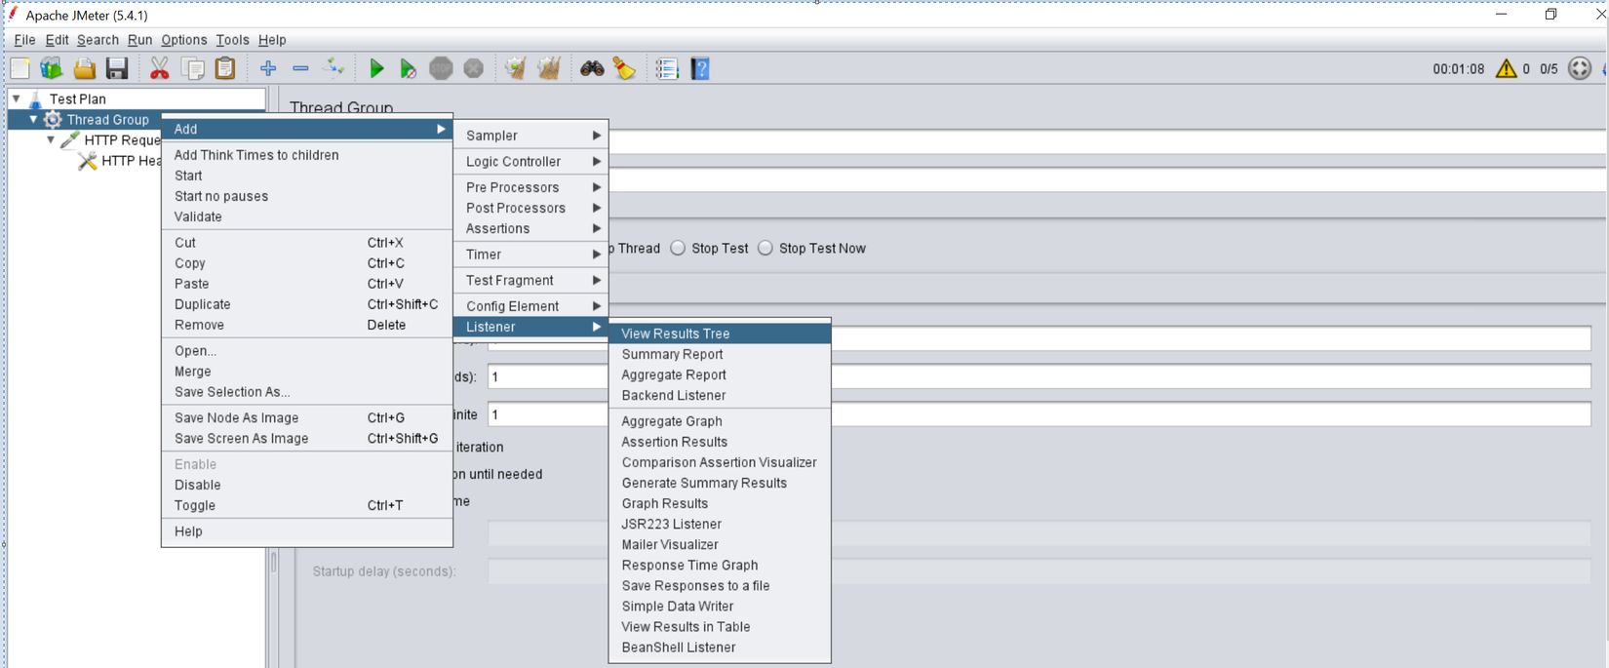This screenshot has width=1609, height=668.
Task: Start the test with the green play icon
Action: pos(376,68)
